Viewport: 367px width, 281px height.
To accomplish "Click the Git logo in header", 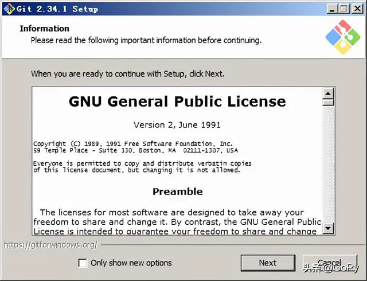I will (343, 37).
